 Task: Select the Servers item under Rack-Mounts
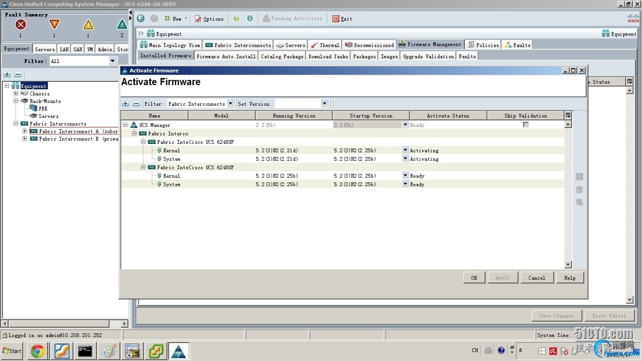(48, 116)
